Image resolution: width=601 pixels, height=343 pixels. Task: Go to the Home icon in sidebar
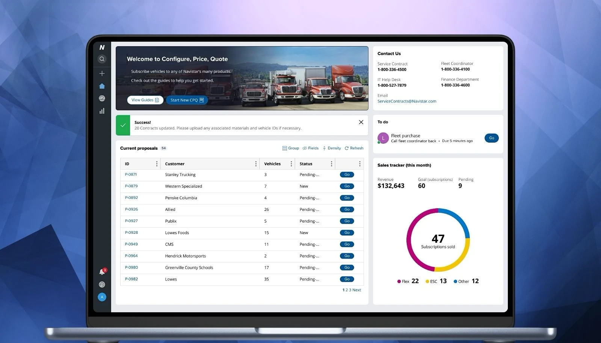pos(102,86)
